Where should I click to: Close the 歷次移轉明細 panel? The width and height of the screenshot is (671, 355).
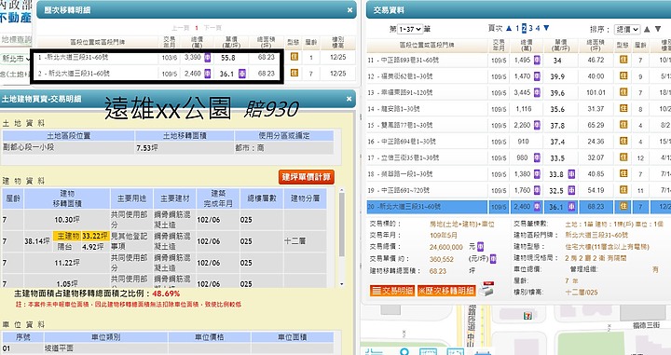(349, 10)
